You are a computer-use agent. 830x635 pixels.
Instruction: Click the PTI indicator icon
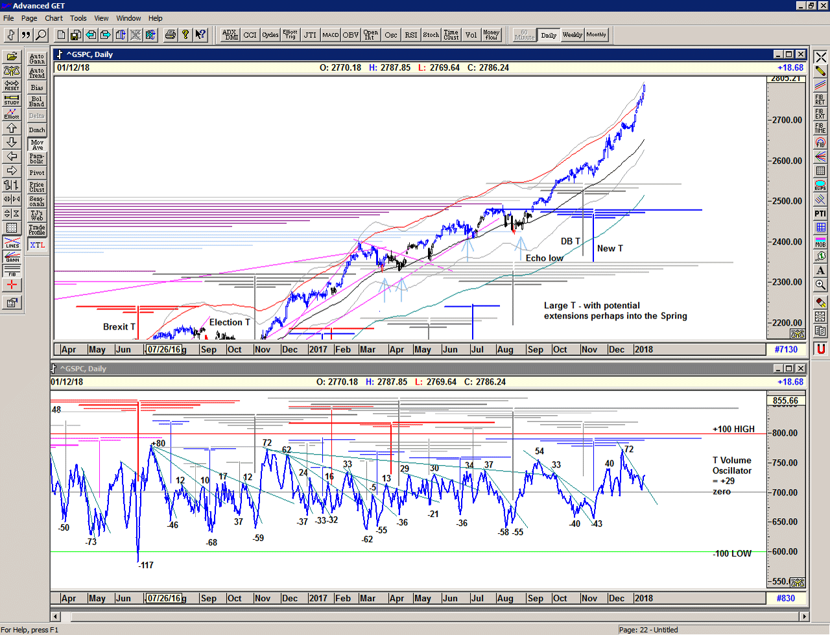pyautogui.click(x=820, y=213)
